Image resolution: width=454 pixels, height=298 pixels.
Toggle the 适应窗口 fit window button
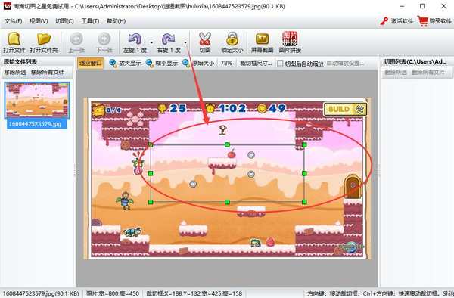coord(90,63)
